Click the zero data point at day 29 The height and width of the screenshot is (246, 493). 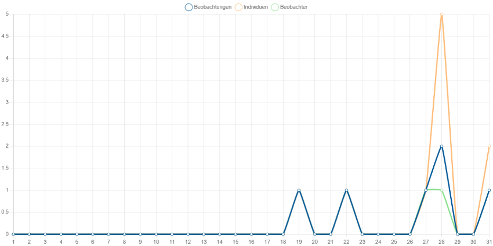tap(458, 234)
